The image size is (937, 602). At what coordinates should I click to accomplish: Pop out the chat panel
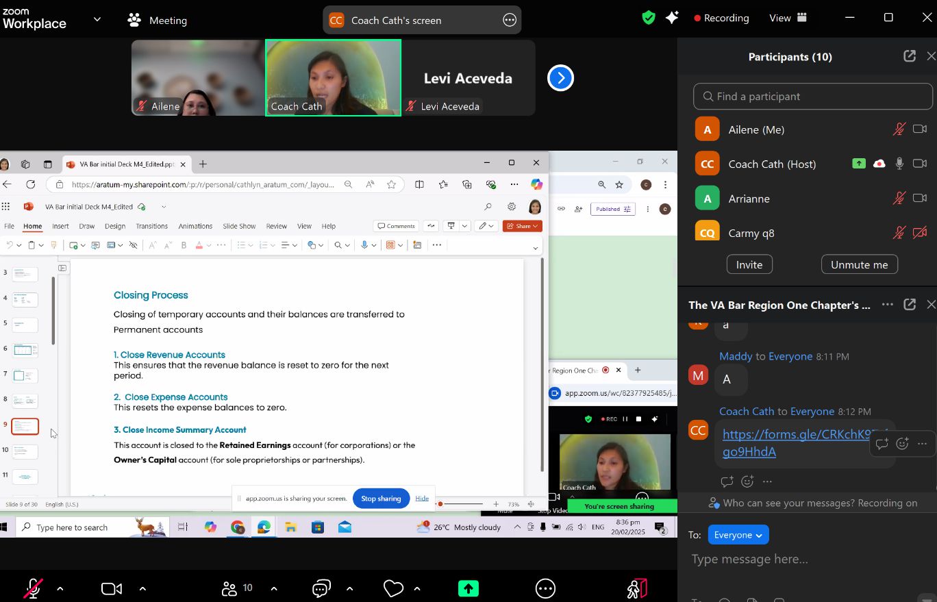(x=910, y=305)
